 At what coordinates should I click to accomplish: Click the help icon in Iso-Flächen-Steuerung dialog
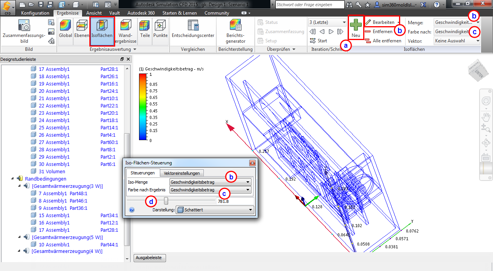coord(132,210)
